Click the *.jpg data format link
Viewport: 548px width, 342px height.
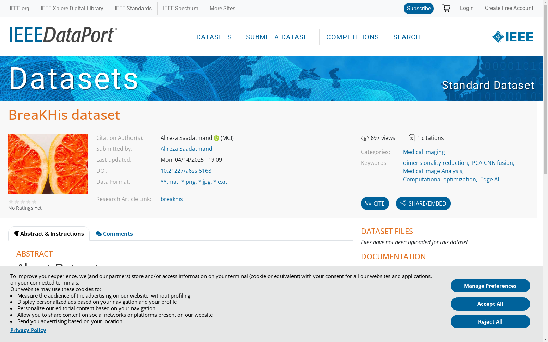click(205, 182)
